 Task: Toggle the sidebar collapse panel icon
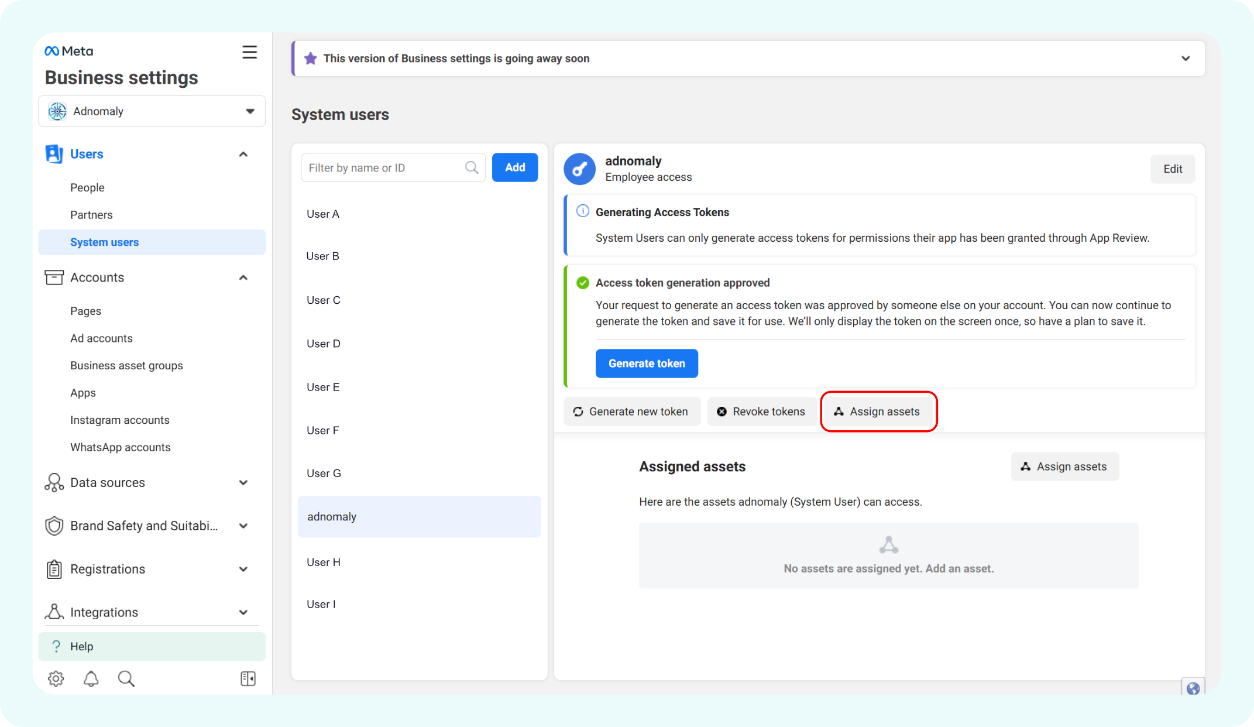[248, 678]
